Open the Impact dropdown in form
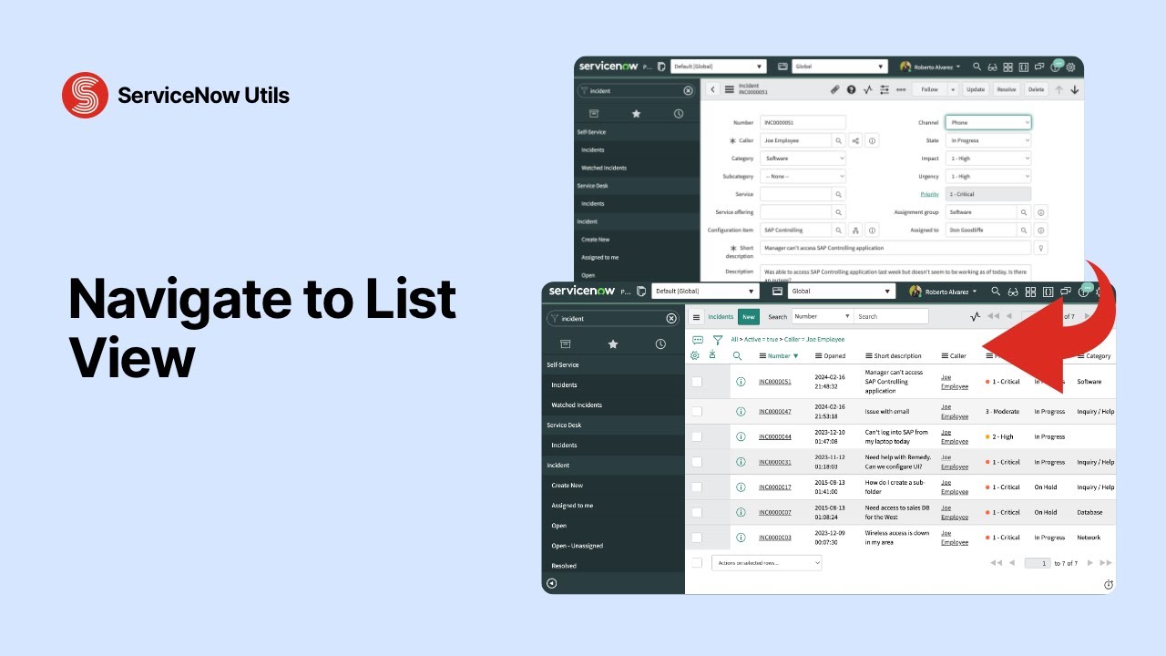This screenshot has width=1166, height=656. pos(988,159)
